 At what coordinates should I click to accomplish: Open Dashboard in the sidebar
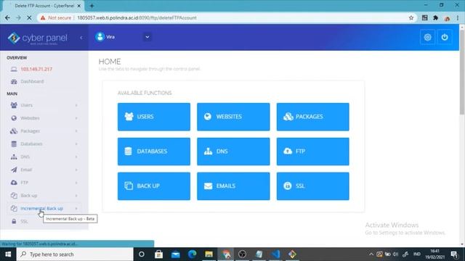point(32,81)
